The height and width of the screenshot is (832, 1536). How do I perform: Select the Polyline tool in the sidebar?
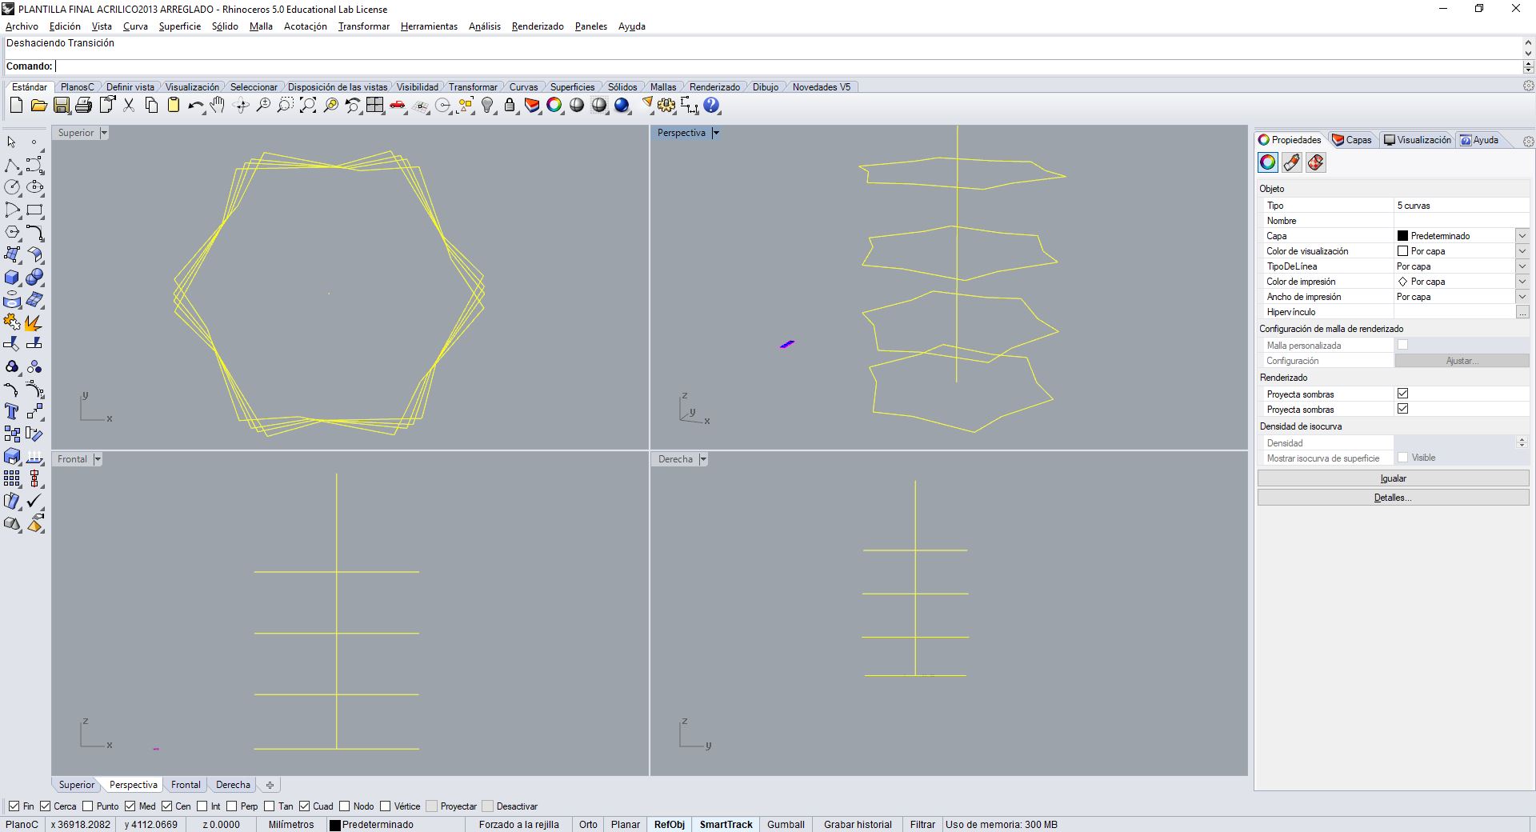coord(12,165)
